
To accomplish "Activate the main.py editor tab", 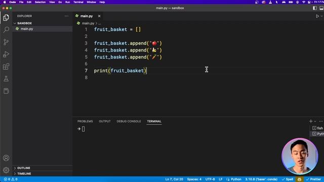I will [87, 16].
